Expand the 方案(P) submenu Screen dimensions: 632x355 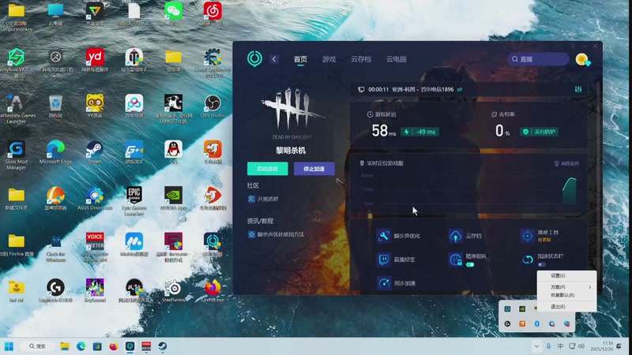(x=566, y=287)
